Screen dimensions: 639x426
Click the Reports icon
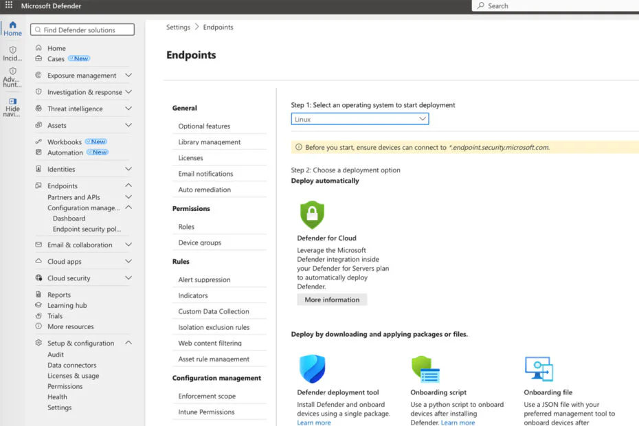pos(38,294)
